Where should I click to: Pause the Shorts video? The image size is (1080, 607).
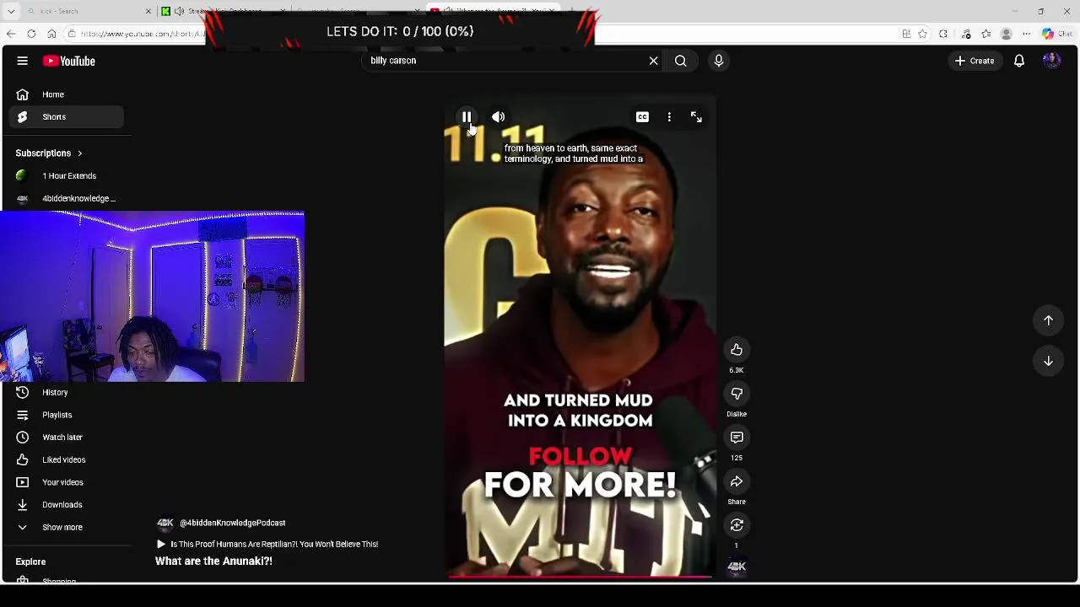(467, 117)
